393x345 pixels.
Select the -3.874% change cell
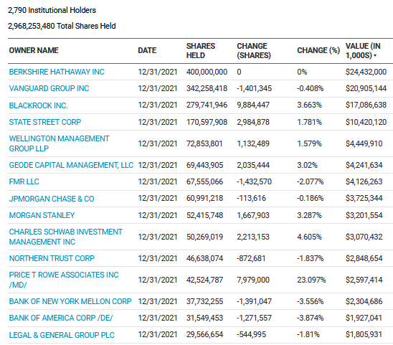click(310, 318)
